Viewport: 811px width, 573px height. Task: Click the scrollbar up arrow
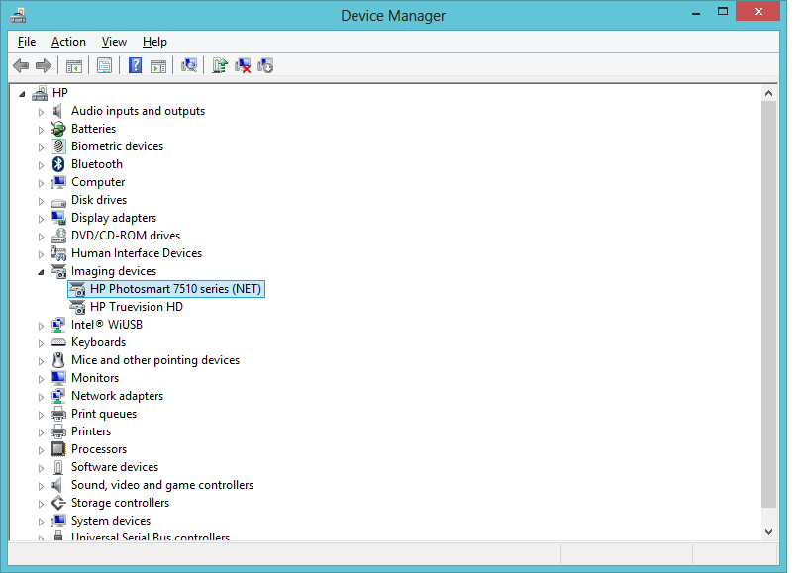coord(768,93)
